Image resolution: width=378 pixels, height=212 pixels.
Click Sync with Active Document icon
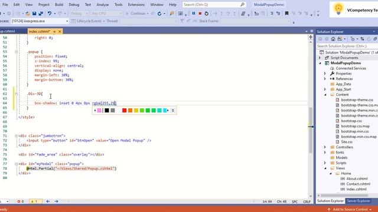[362, 39]
